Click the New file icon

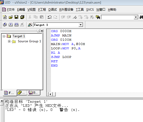5,17
